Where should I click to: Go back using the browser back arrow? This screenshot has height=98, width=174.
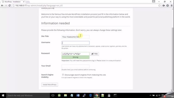[x=2, y=5]
